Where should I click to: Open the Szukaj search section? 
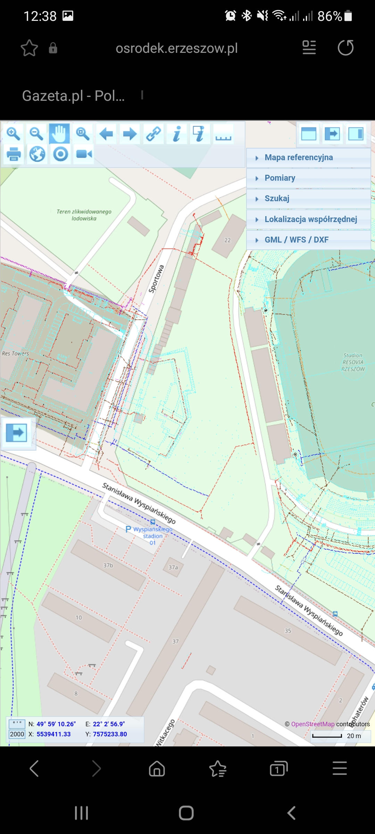[277, 199]
